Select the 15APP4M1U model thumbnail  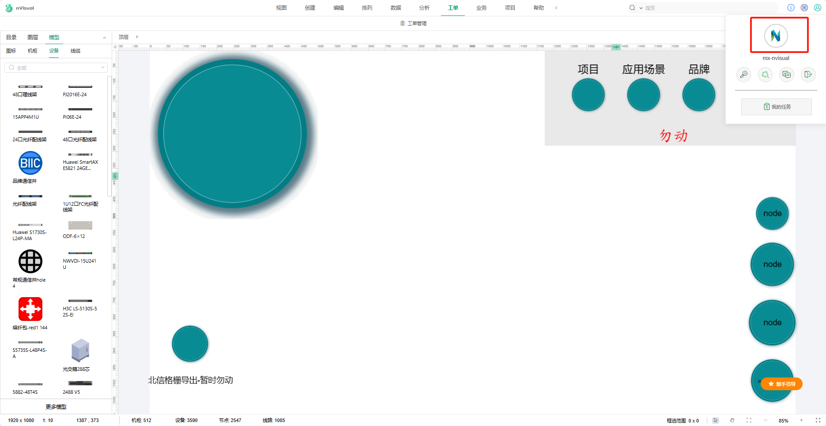click(30, 109)
